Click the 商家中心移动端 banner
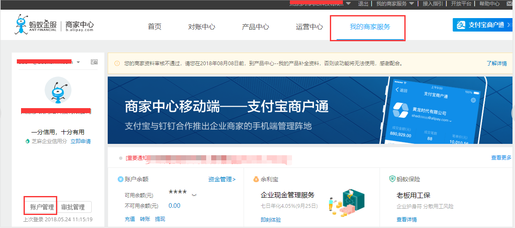The image size is (515, 228). tap(309, 110)
